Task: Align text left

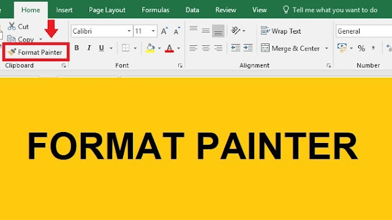Action: click(194, 48)
